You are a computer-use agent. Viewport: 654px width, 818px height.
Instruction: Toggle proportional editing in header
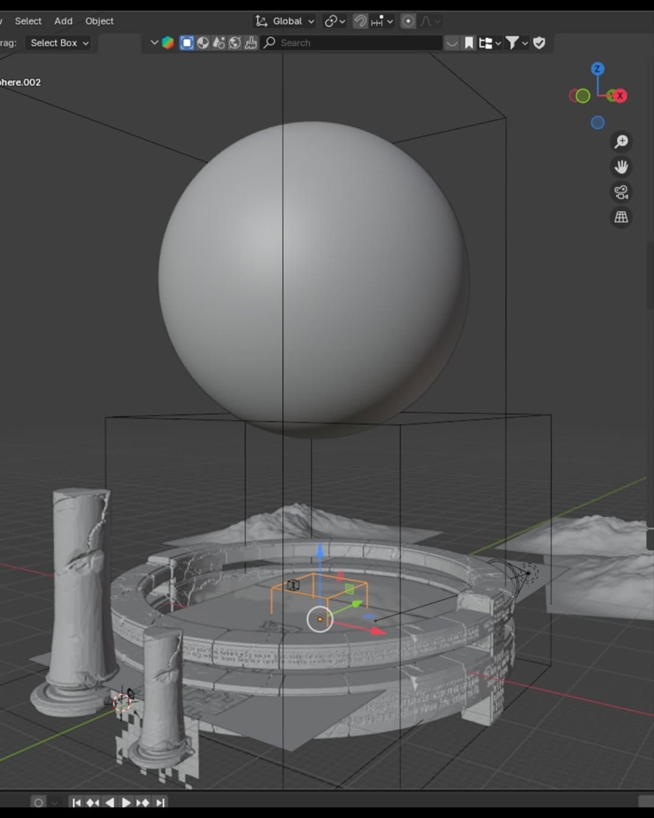pyautogui.click(x=409, y=21)
